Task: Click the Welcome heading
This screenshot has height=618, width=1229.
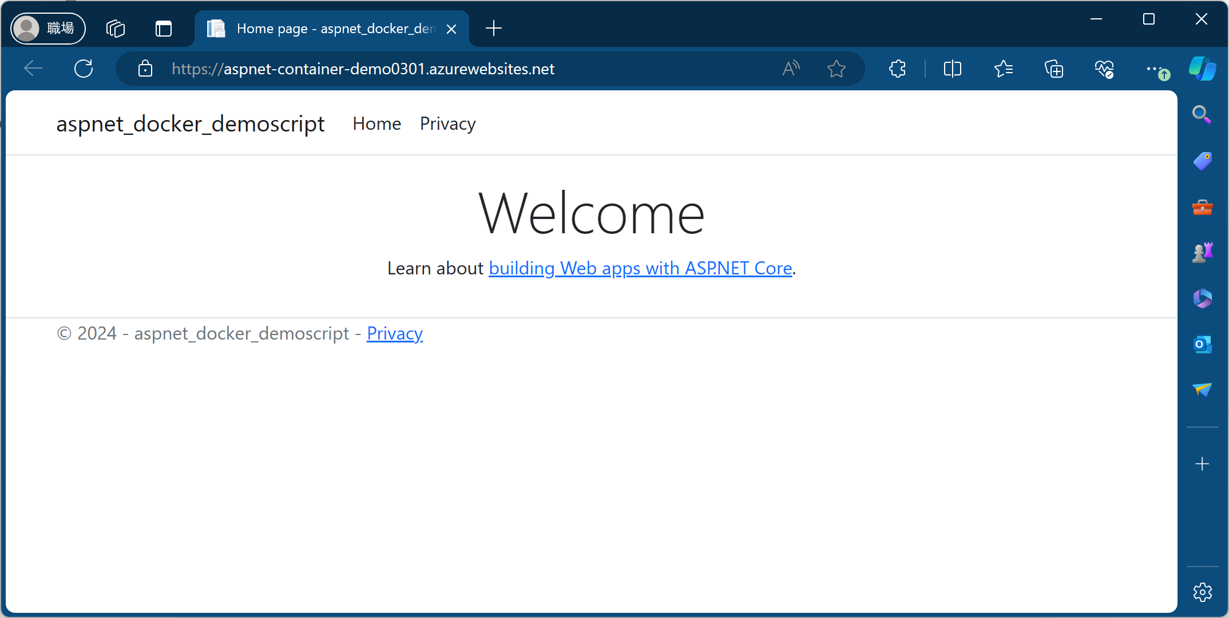Action: [592, 214]
